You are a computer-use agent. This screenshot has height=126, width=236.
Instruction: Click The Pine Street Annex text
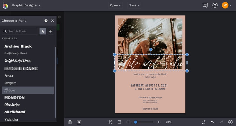(x=150, y=97)
